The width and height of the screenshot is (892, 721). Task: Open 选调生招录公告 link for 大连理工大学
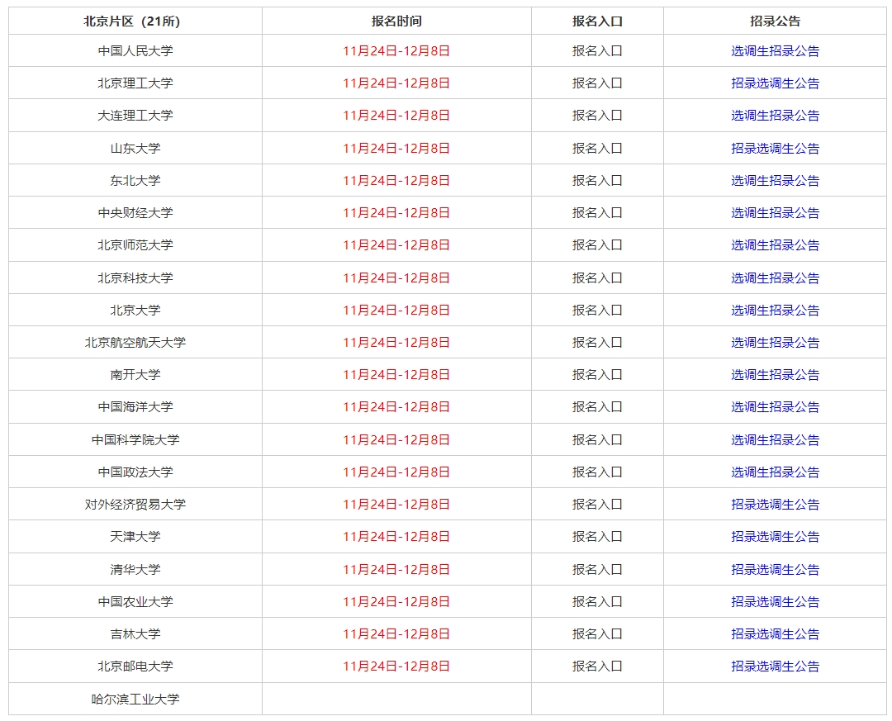tap(775, 116)
